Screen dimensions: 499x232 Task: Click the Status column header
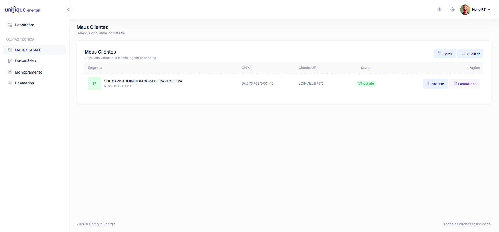point(366,68)
